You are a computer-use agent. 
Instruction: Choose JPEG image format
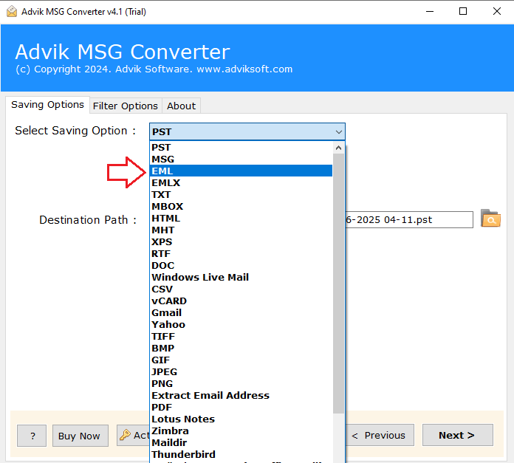pyautogui.click(x=241, y=371)
